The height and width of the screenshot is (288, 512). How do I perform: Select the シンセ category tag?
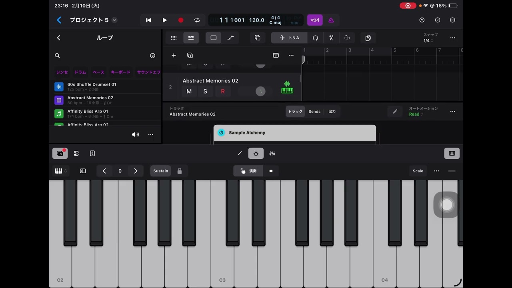click(x=62, y=72)
